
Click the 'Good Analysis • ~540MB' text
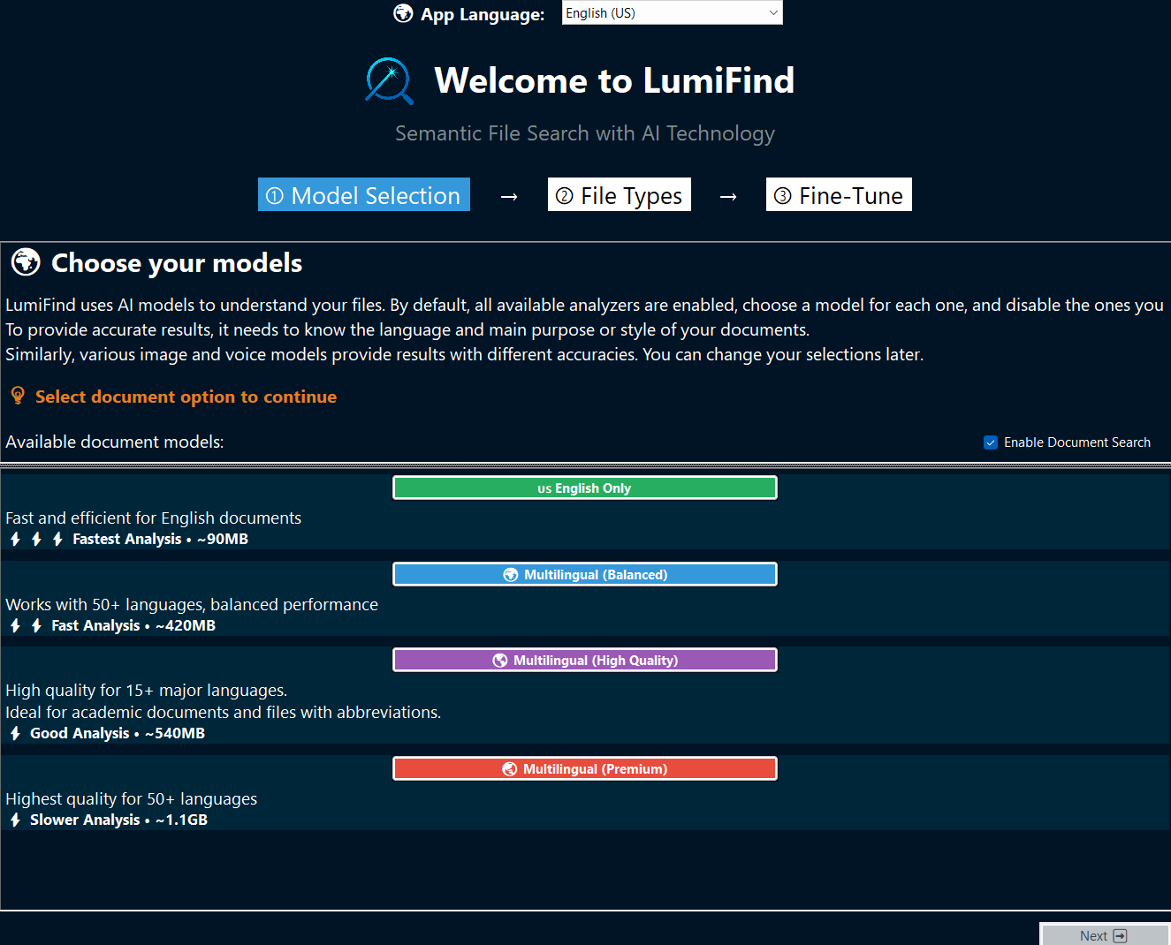[118, 733]
